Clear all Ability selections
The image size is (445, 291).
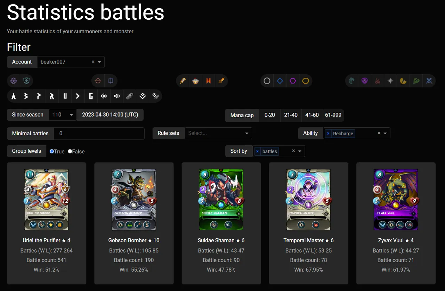pos(379,133)
